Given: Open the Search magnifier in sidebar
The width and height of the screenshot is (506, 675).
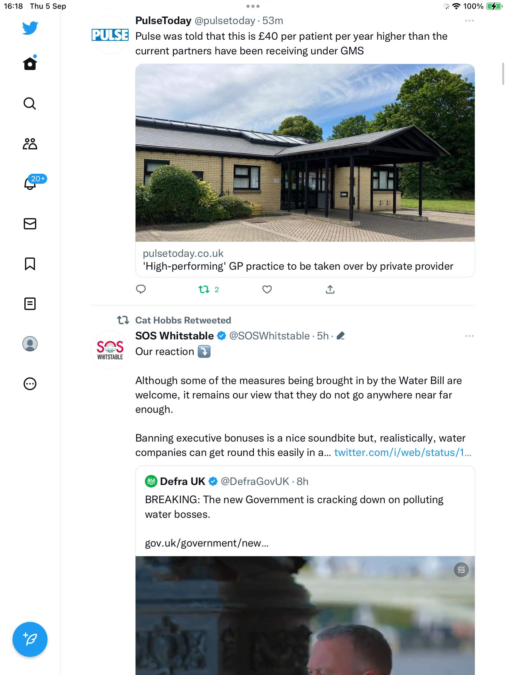Looking at the screenshot, I should coord(30,103).
